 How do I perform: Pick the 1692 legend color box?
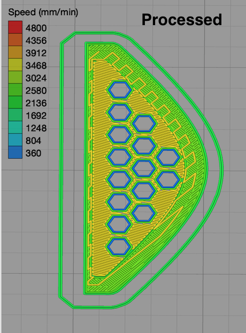[x=16, y=115]
